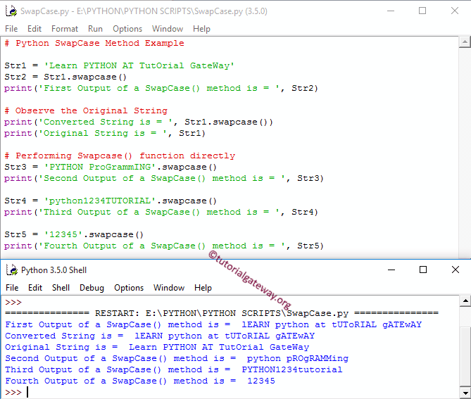Image resolution: width=471 pixels, height=399 pixels.
Task: Click Shell output line starting 'First Output'
Action: (x=213, y=325)
